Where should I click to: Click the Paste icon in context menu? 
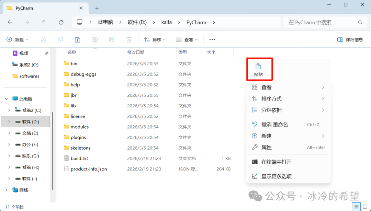pyautogui.click(x=258, y=67)
